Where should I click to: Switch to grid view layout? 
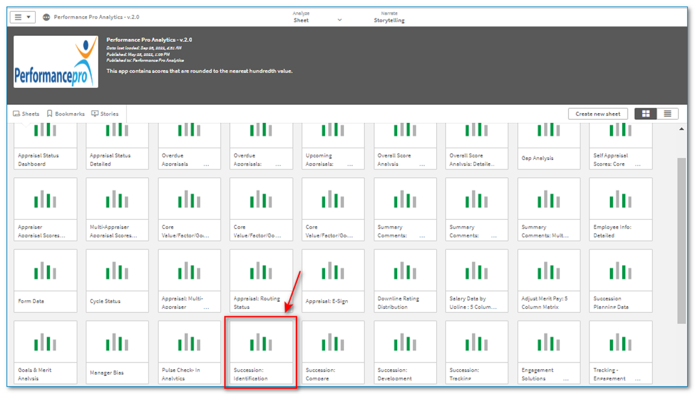pyautogui.click(x=644, y=113)
